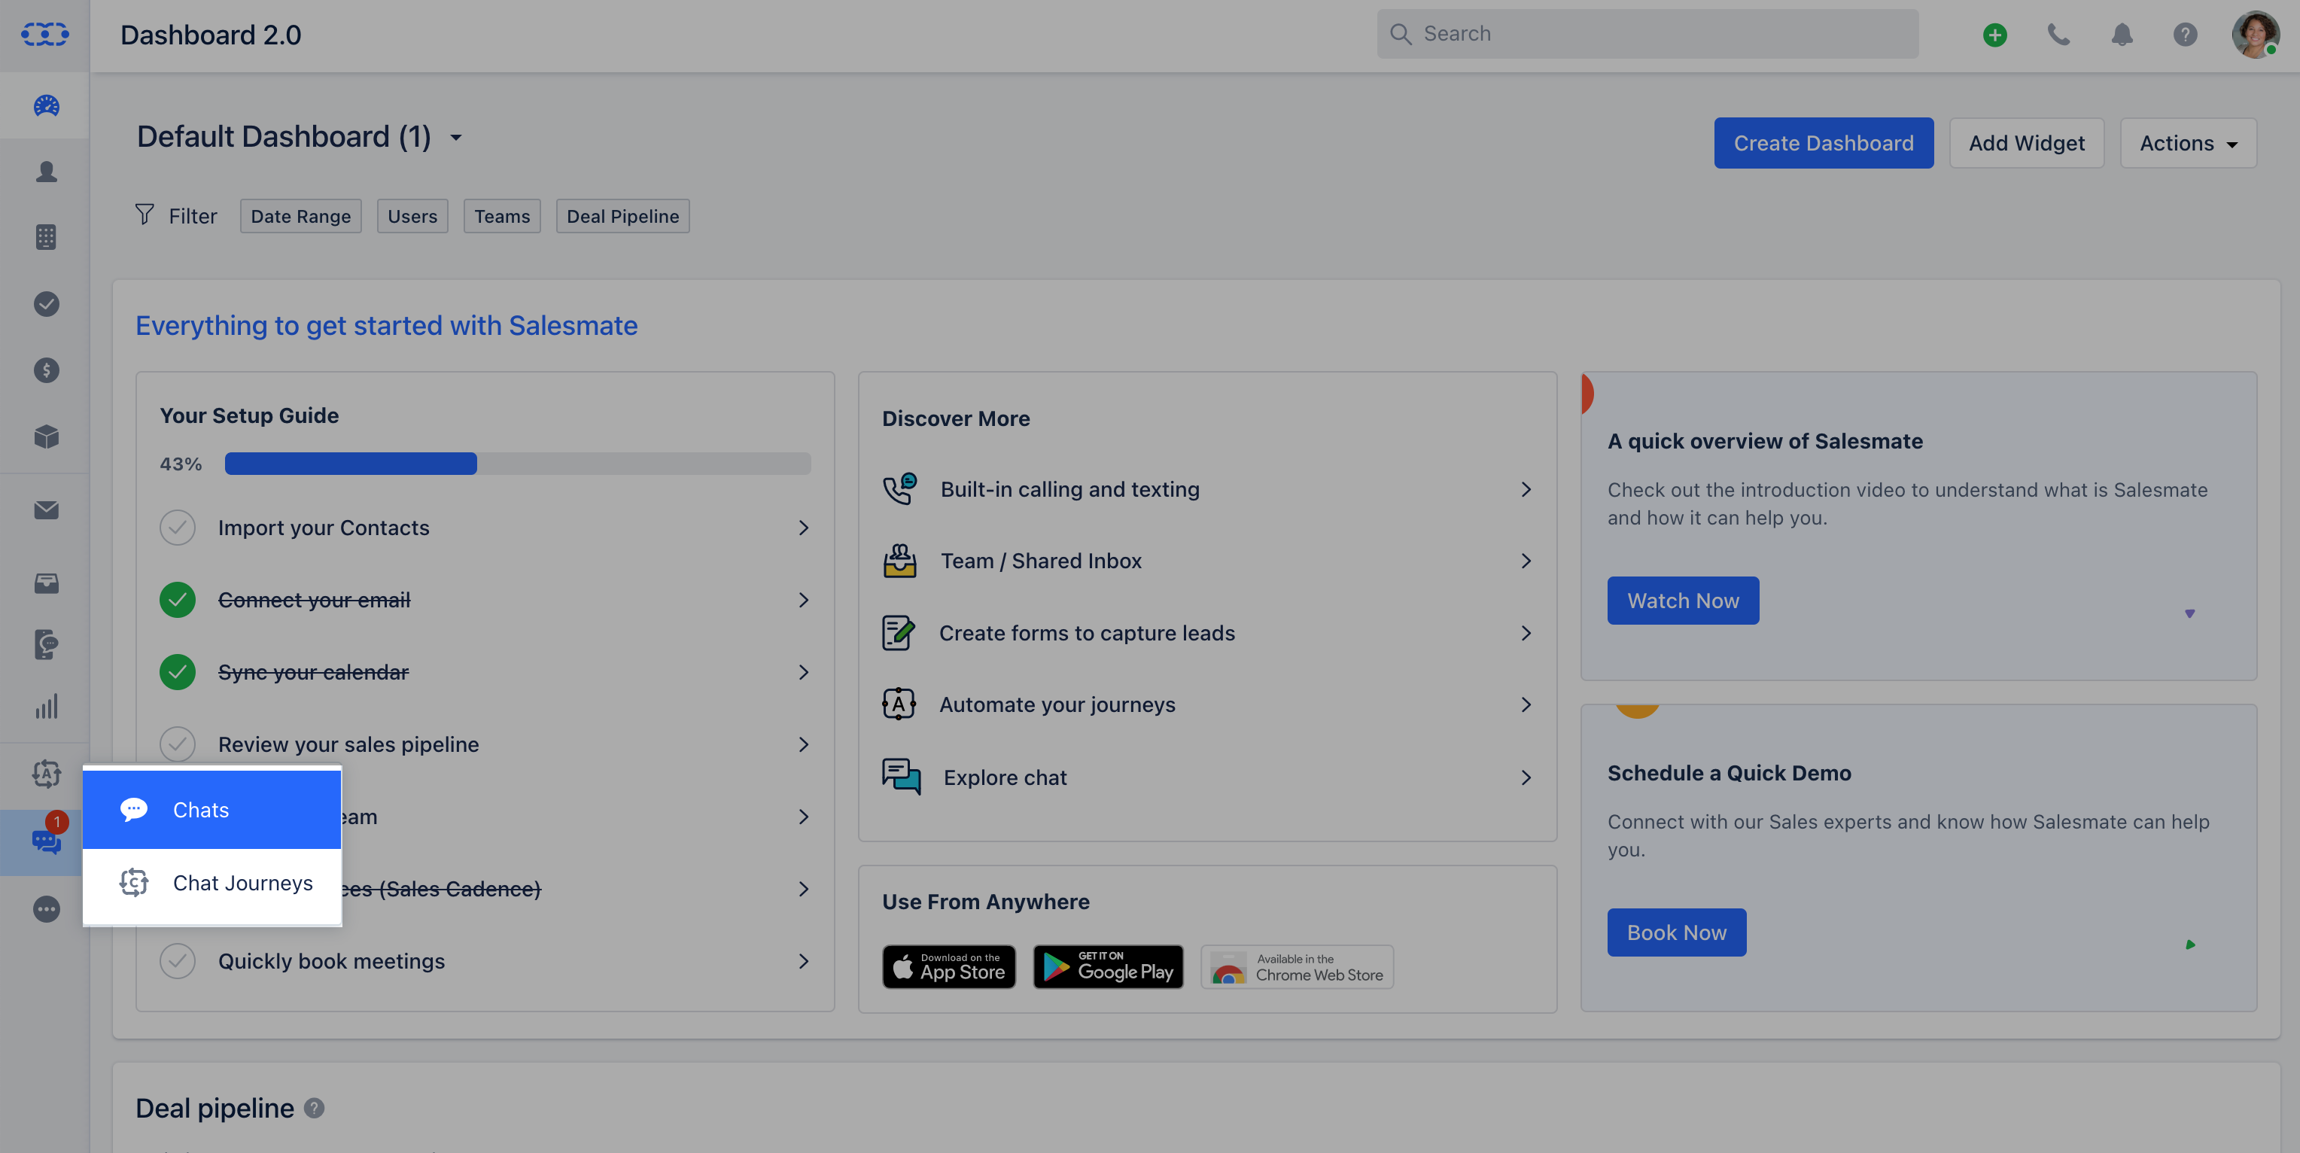Toggle Connect your email green check

(x=178, y=599)
